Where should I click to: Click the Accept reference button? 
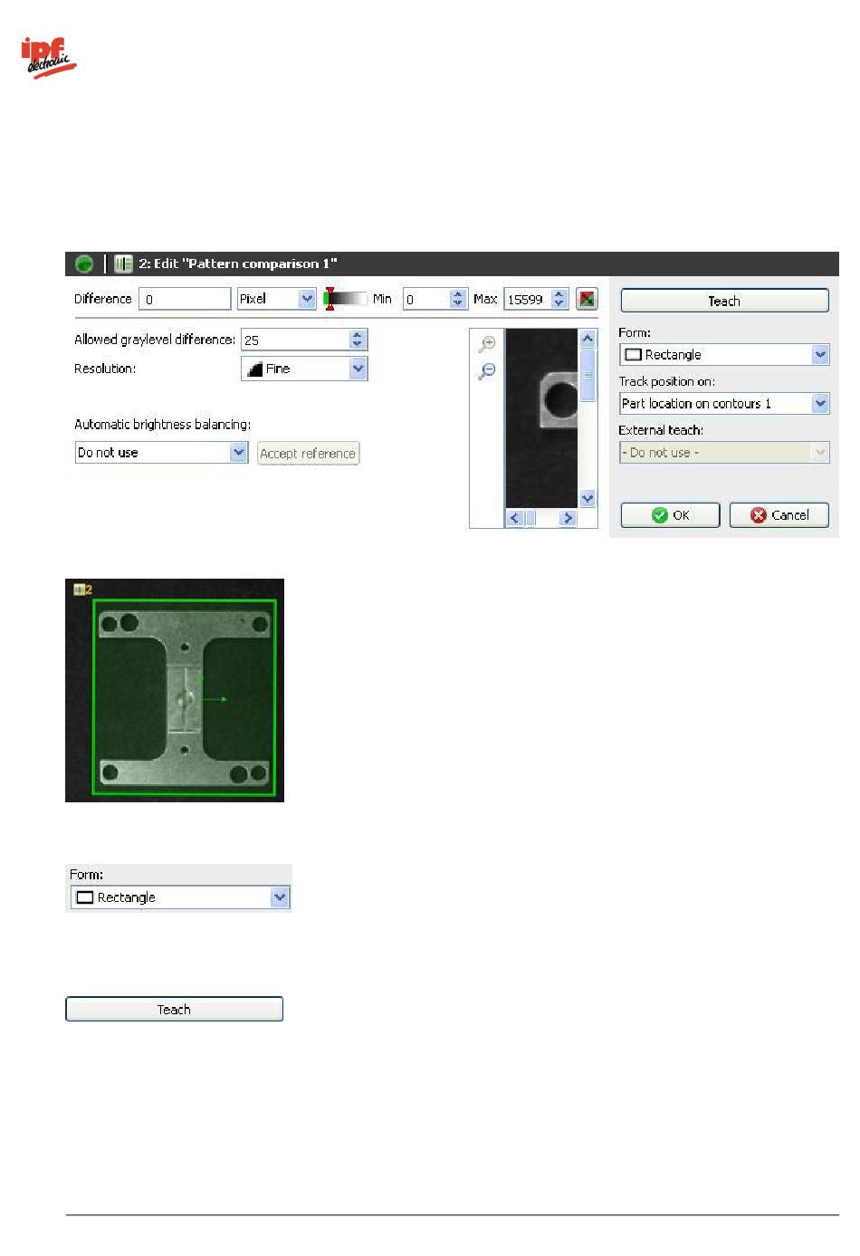pos(308,453)
